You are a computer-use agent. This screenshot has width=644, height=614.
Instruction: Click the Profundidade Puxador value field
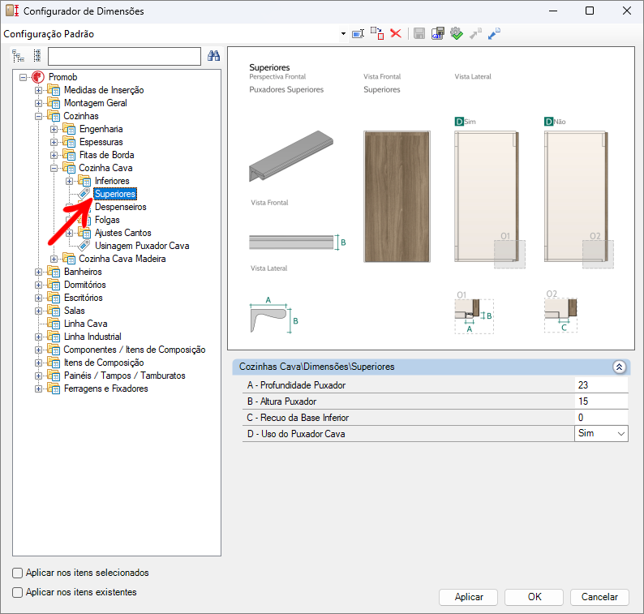[600, 385]
